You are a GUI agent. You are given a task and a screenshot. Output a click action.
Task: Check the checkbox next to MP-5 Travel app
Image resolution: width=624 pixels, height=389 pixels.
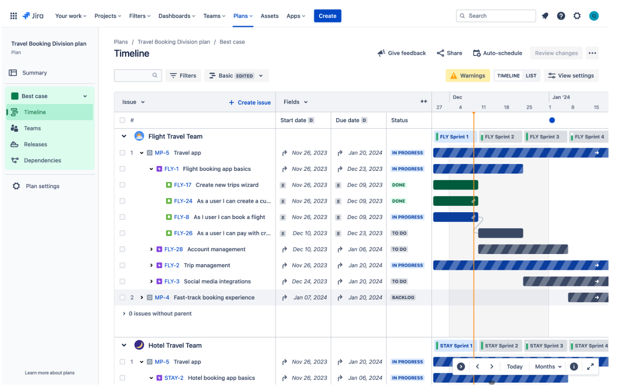(122, 153)
